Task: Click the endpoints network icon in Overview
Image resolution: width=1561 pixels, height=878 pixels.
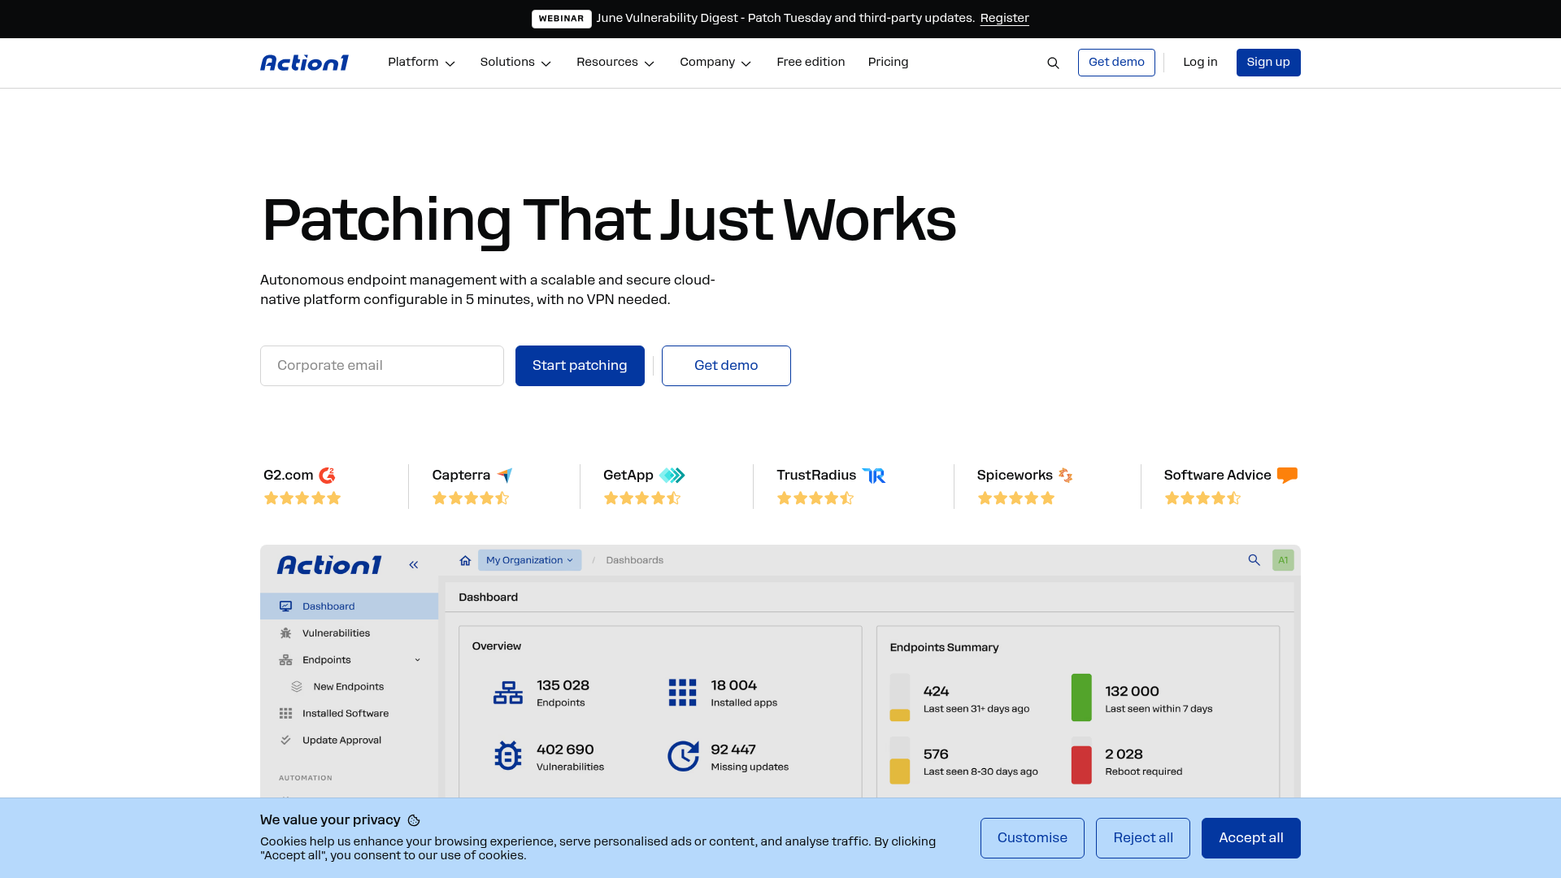Action: click(508, 693)
